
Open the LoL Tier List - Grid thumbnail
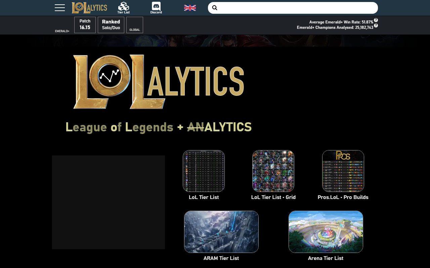273,171
